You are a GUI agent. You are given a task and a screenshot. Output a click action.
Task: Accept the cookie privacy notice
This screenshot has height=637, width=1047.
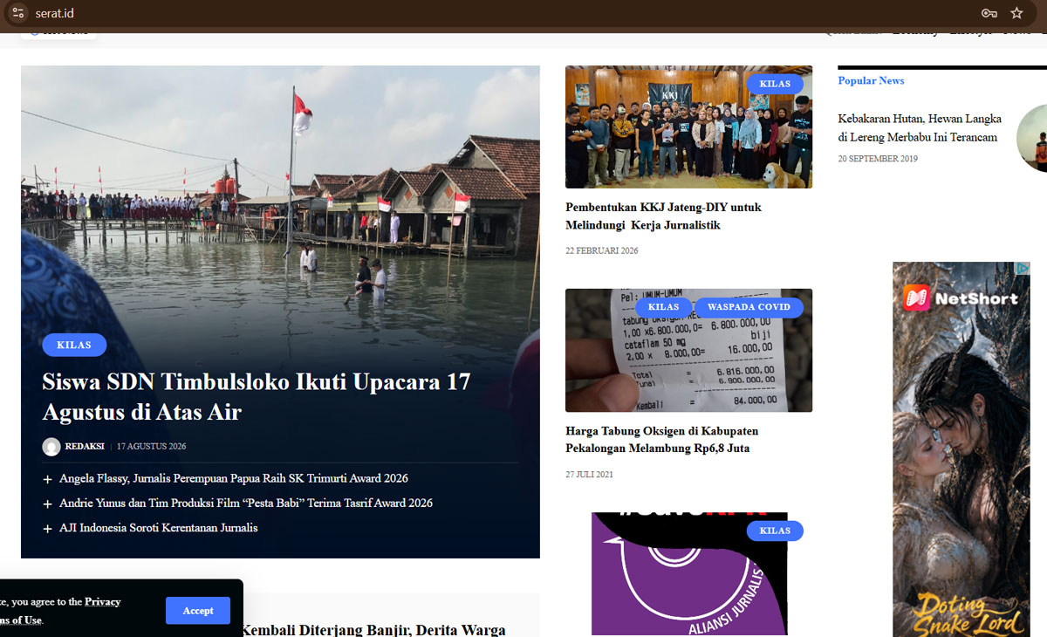[198, 611]
